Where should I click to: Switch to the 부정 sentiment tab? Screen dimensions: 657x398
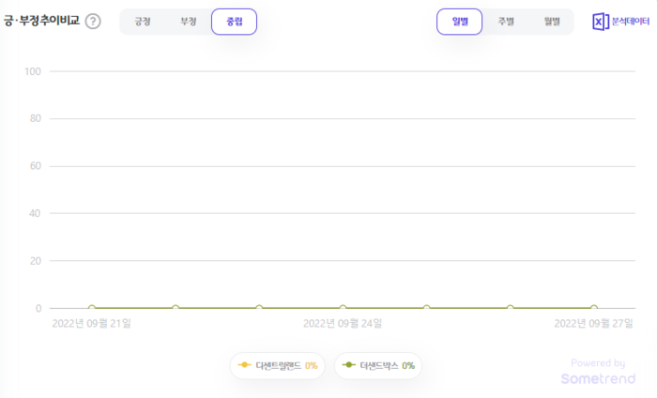pos(189,22)
